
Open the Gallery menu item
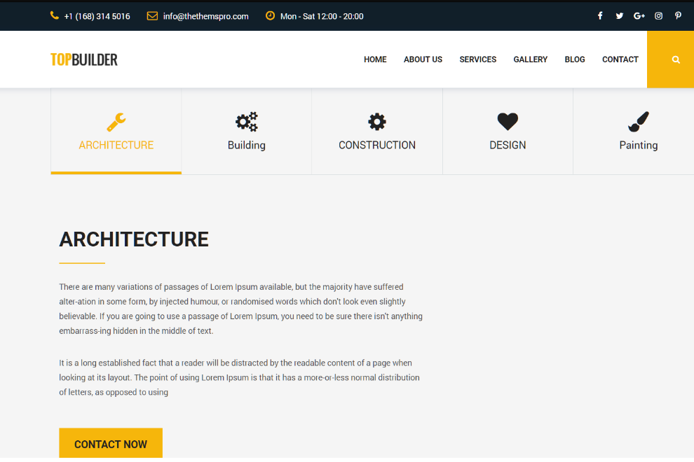click(x=530, y=59)
